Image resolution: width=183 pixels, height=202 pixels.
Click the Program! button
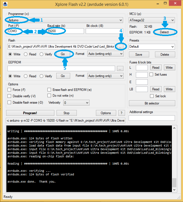point(30,113)
